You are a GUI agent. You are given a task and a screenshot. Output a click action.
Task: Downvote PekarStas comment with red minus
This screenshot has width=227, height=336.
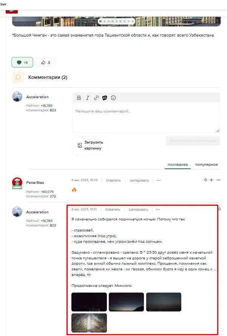pos(218,180)
